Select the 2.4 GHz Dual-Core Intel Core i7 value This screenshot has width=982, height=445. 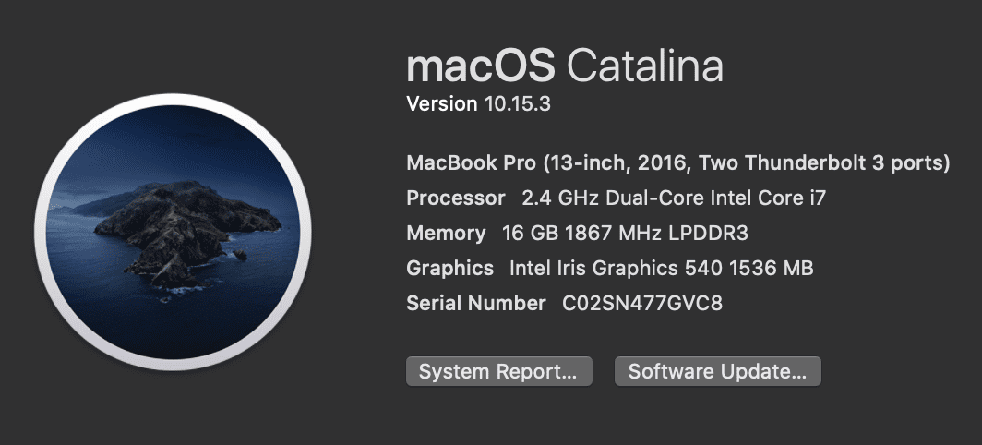(674, 198)
